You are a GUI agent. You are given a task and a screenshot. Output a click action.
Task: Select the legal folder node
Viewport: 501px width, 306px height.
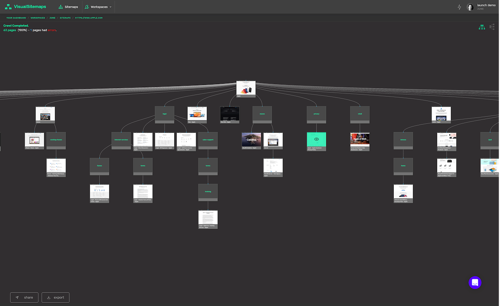click(x=165, y=115)
